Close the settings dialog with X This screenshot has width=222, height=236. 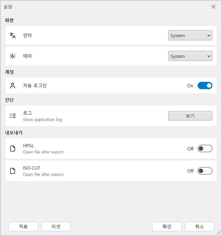point(213,6)
